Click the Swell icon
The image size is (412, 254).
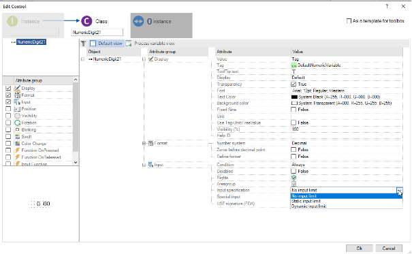(17, 137)
